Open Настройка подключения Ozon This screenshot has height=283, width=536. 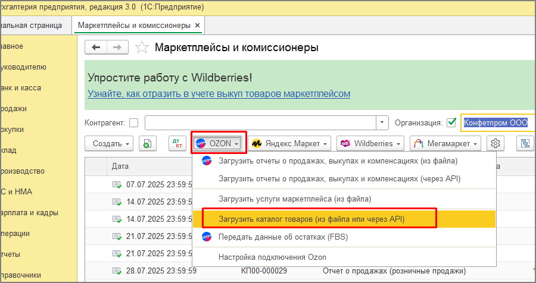point(344,257)
